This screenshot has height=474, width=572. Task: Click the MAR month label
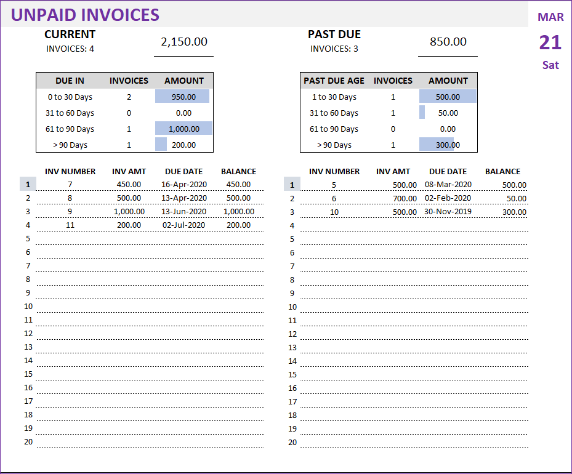click(x=550, y=17)
